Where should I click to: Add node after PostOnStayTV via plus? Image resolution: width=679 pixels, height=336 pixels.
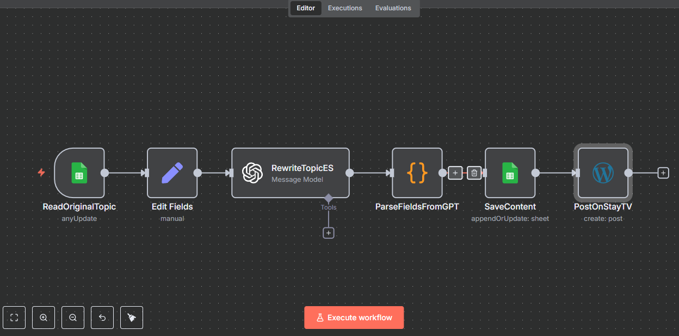(663, 173)
